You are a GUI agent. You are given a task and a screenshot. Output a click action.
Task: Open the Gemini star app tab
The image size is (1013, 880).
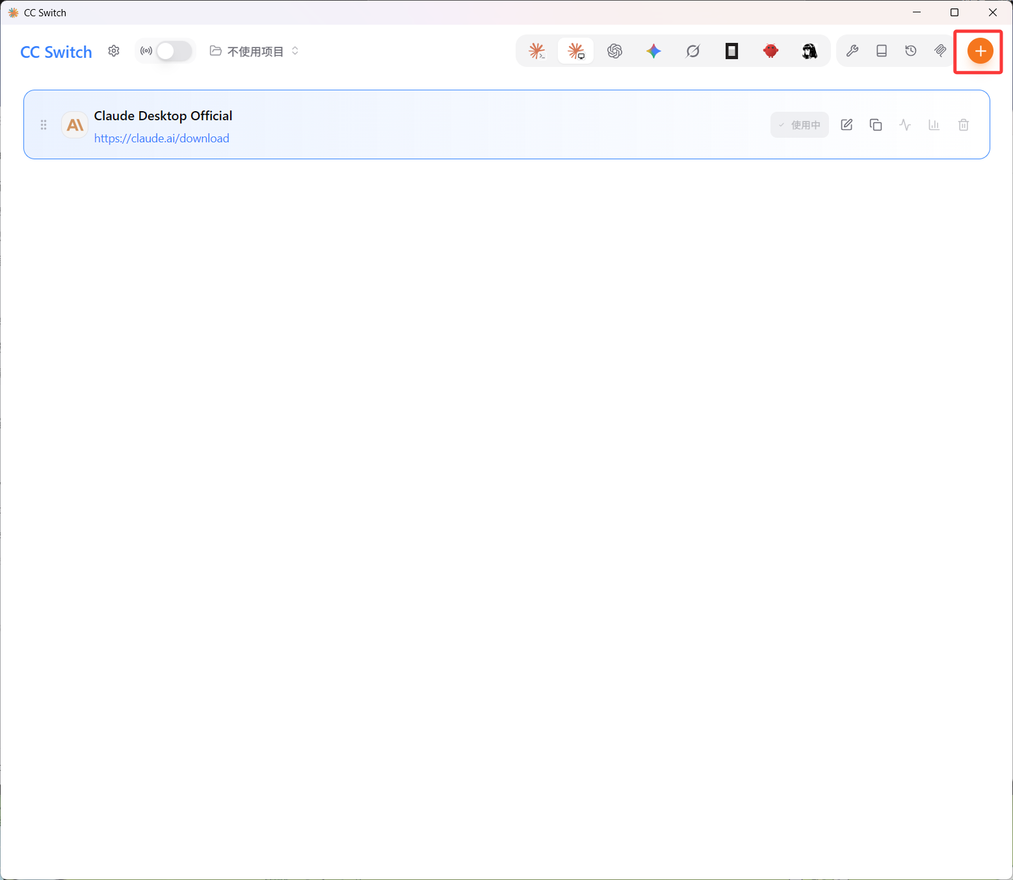653,51
